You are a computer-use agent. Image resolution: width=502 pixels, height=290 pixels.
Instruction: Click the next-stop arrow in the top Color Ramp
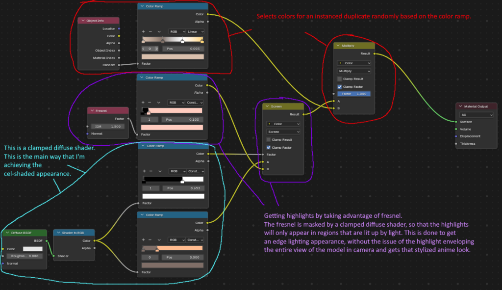(156, 49)
